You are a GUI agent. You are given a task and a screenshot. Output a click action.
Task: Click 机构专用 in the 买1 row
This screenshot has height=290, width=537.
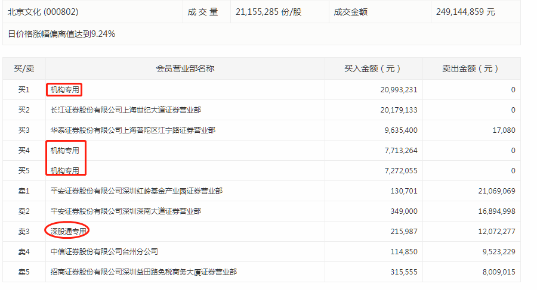coord(64,90)
